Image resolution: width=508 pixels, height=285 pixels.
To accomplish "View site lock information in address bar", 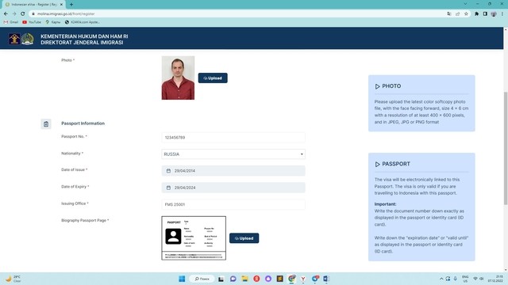I will pyautogui.click(x=33, y=14).
